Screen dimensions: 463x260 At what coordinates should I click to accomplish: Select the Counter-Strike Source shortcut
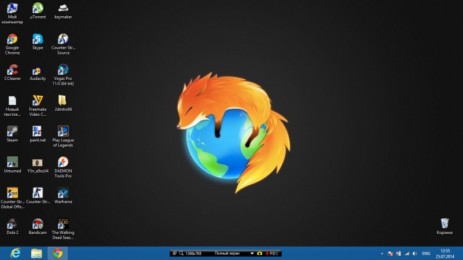[x=63, y=45]
